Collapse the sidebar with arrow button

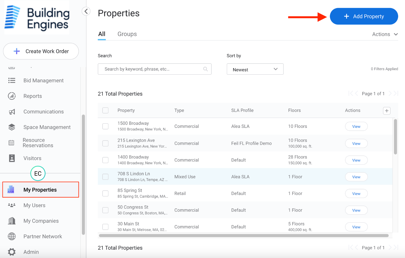[86, 11]
